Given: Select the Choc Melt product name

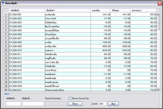Looking at the screenshot, I should click(51, 19).
